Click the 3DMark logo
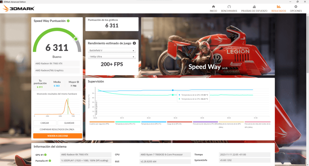Image resolution: width=309 pixels, height=166 pixels. click(x=18, y=9)
